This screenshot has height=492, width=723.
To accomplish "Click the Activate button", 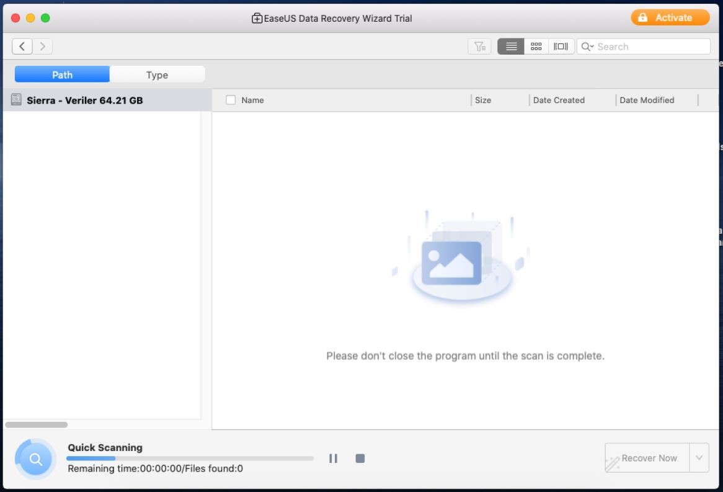I will [670, 17].
